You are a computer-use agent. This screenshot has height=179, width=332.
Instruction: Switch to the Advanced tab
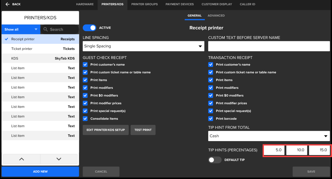pos(216,16)
